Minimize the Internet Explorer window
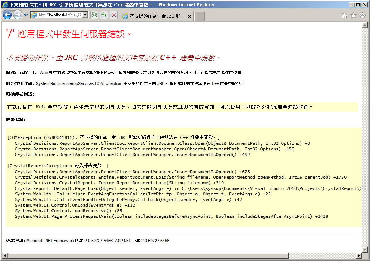 click(x=352, y=5)
